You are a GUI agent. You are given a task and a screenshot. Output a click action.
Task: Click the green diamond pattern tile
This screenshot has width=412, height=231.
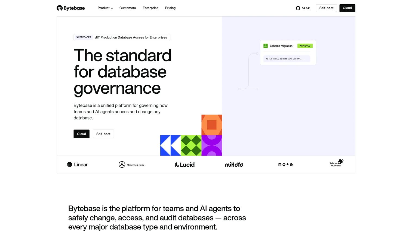(x=191, y=145)
